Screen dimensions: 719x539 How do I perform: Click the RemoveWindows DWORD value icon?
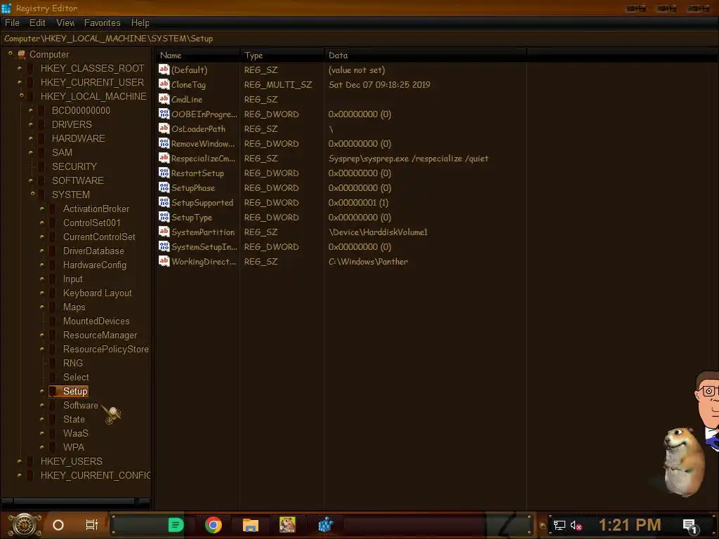[164, 143]
